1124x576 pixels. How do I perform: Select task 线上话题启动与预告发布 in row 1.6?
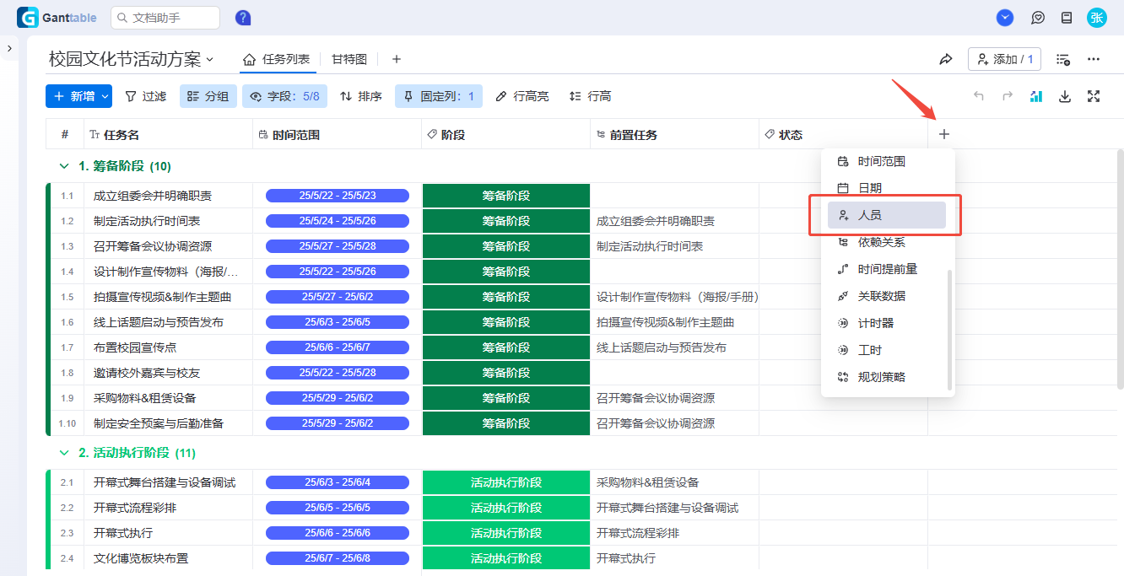point(159,322)
